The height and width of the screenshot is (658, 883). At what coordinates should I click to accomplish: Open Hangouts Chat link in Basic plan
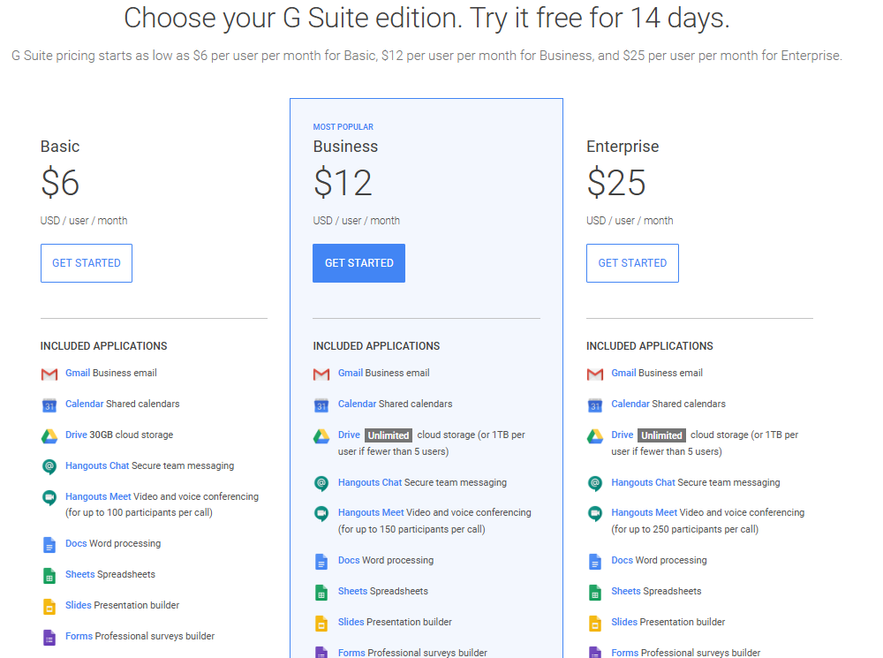point(97,465)
